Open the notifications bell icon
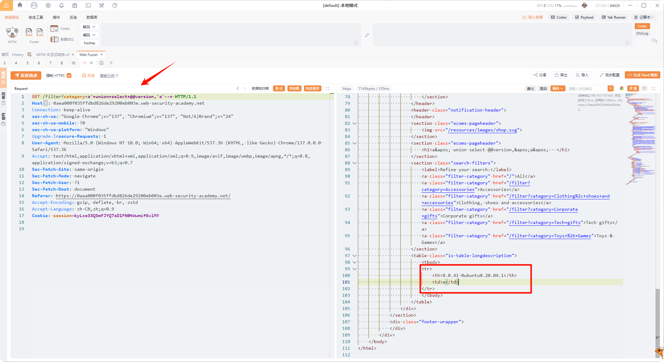Viewport: 664px width, 362px height. (61, 5)
